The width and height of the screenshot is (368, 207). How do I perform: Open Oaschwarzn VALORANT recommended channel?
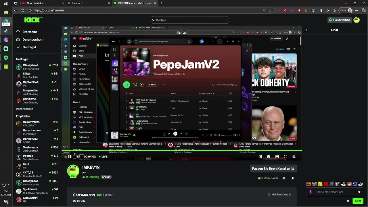pyautogui.click(x=37, y=124)
